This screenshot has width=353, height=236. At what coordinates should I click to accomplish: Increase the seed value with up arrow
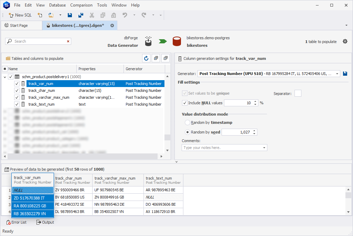254,131
